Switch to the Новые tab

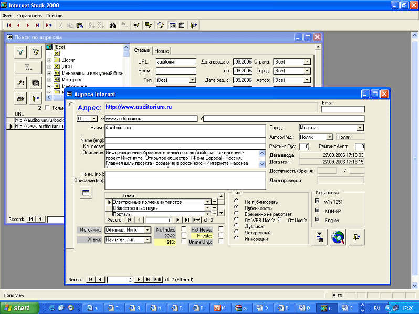(x=161, y=51)
